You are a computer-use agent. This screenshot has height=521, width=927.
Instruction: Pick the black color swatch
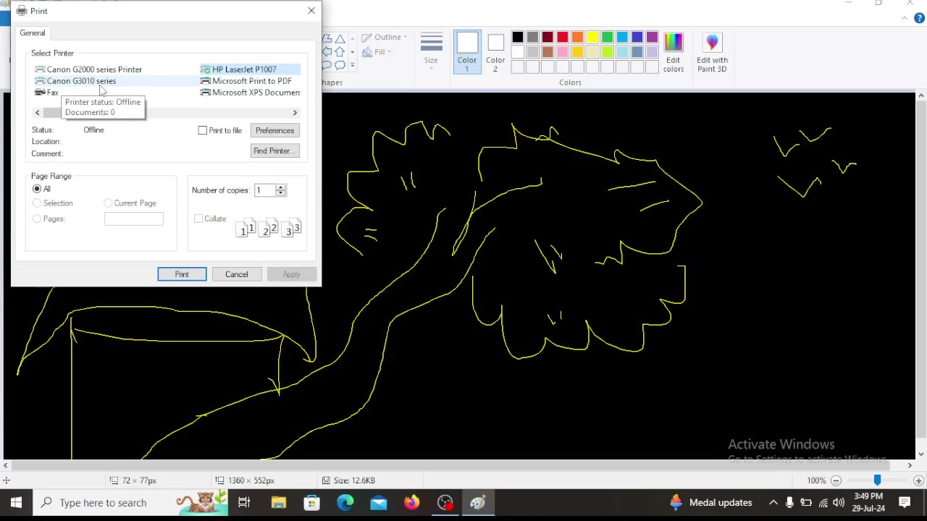click(517, 38)
